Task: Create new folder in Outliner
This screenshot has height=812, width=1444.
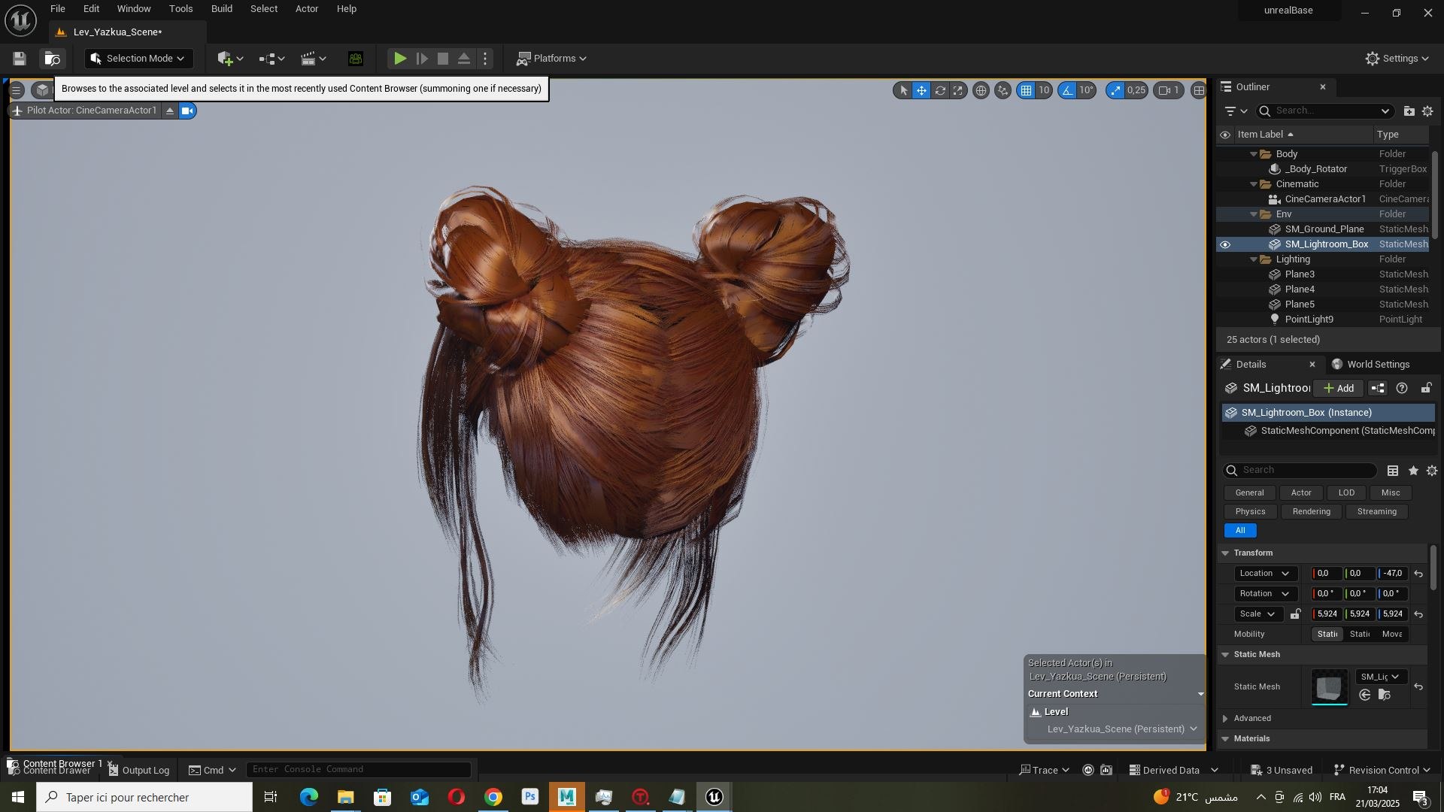Action: pos(1409,111)
